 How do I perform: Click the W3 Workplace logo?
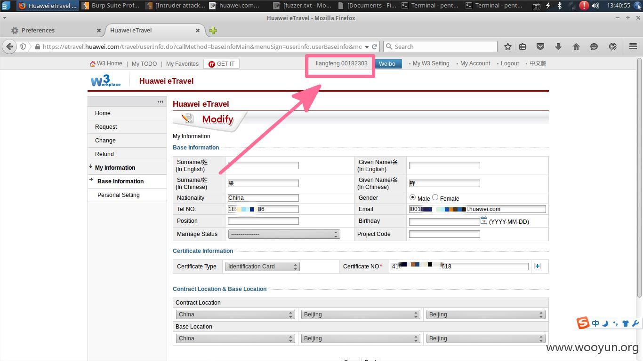pos(105,81)
